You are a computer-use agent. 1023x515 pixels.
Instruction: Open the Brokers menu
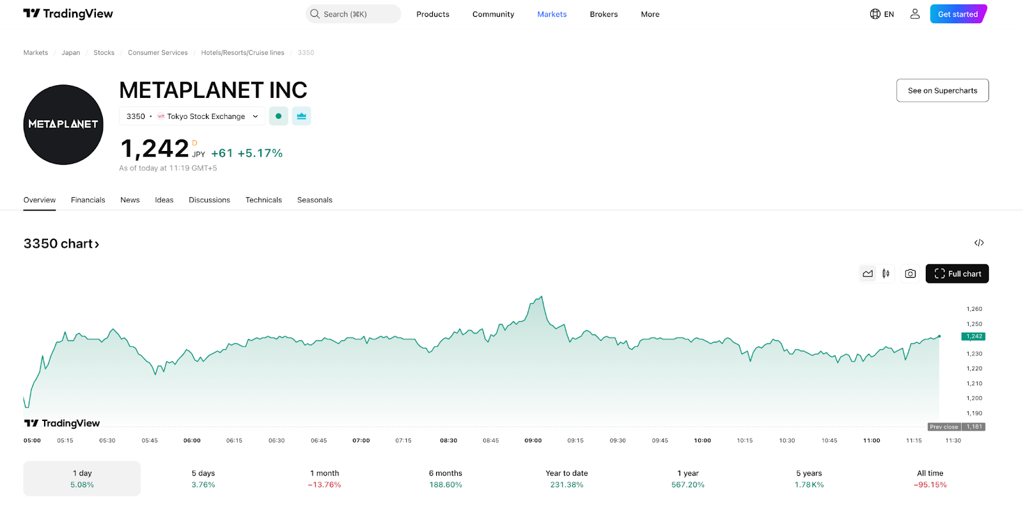(x=604, y=14)
